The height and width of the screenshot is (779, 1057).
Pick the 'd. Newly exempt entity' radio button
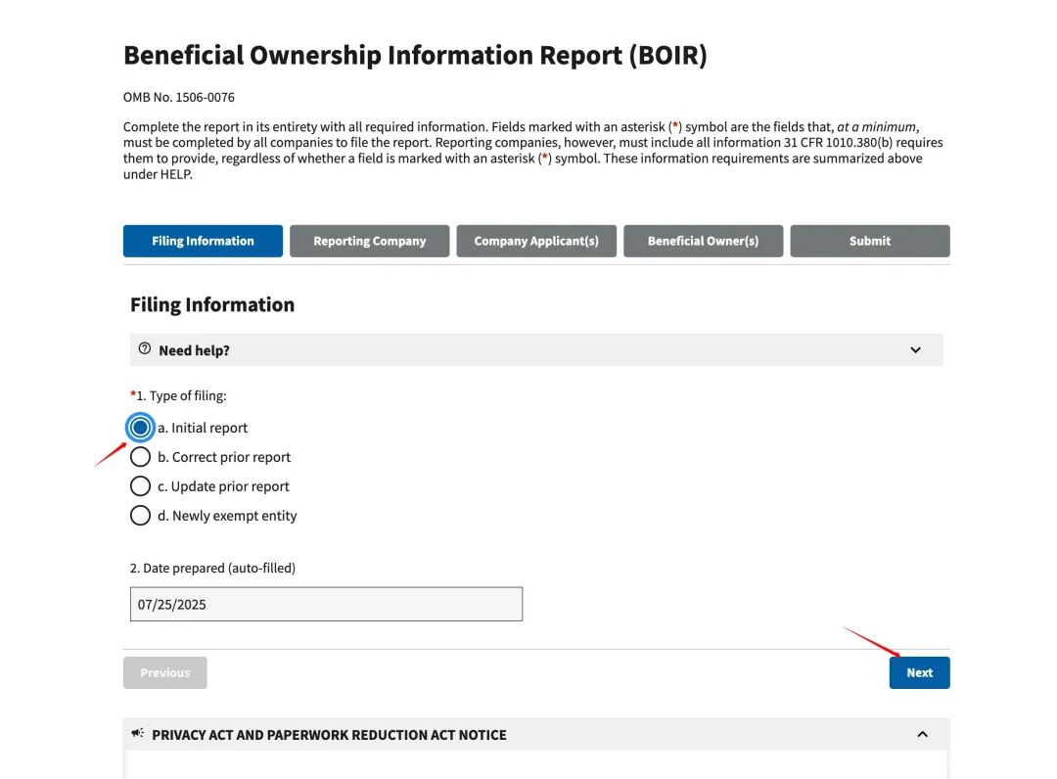click(x=141, y=516)
